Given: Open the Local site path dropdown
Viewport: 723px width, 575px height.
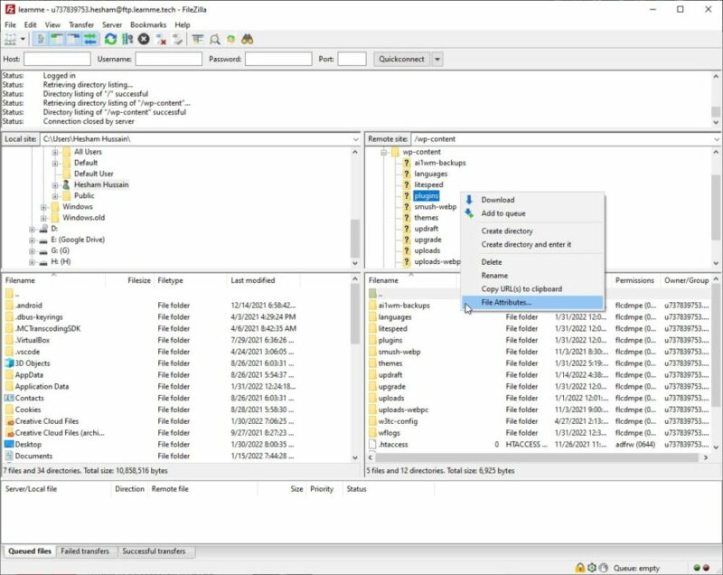Looking at the screenshot, I should 355,139.
